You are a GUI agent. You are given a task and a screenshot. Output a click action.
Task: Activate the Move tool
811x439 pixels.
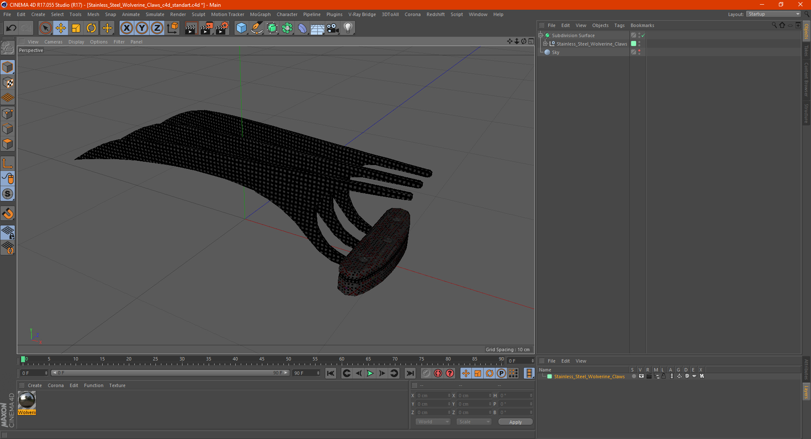[61, 28]
